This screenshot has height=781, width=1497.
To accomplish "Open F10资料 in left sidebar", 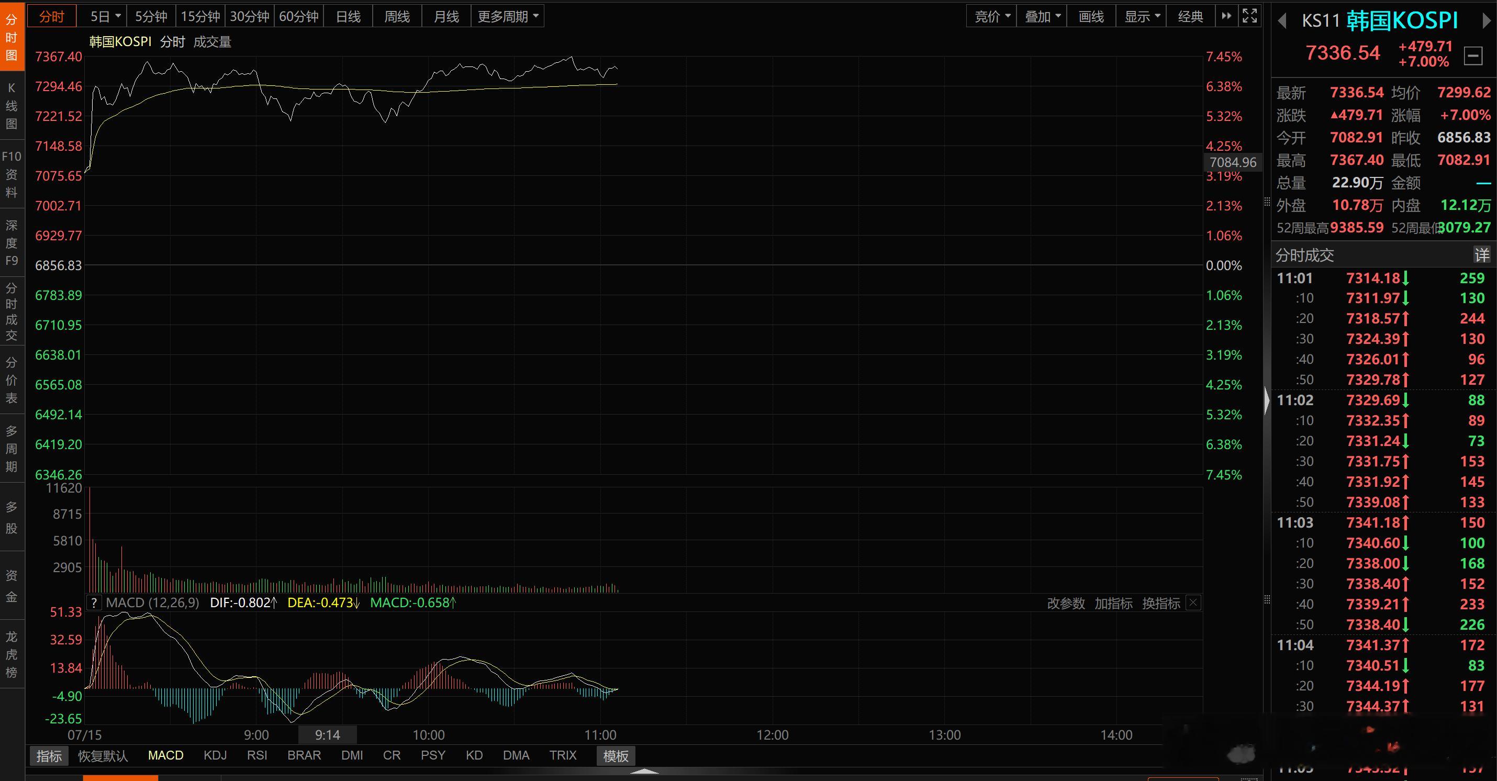I will tap(12, 174).
